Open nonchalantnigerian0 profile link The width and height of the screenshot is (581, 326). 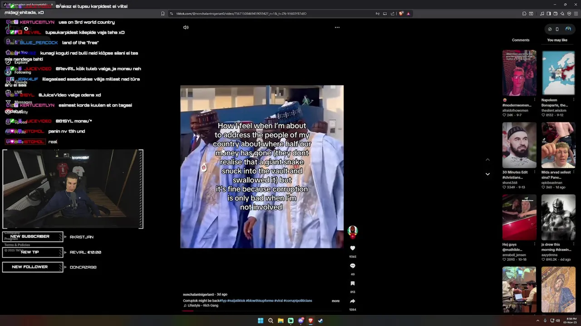(198, 294)
